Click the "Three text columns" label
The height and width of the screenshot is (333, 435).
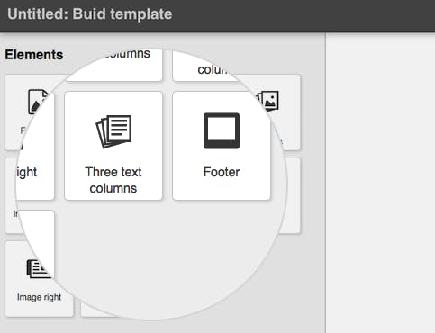click(x=113, y=180)
